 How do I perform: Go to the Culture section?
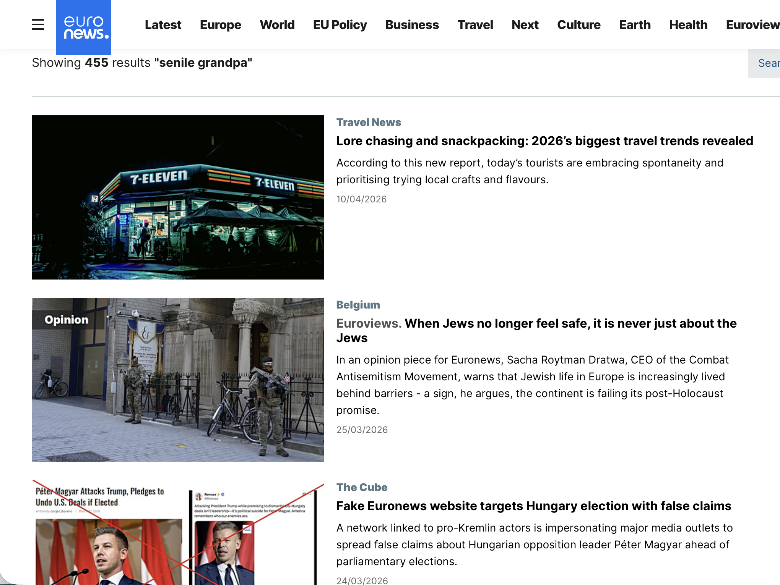tap(579, 24)
